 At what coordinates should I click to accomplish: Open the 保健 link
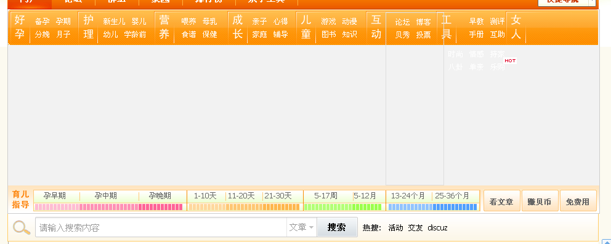click(x=209, y=35)
